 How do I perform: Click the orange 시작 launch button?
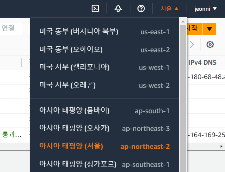194,29
